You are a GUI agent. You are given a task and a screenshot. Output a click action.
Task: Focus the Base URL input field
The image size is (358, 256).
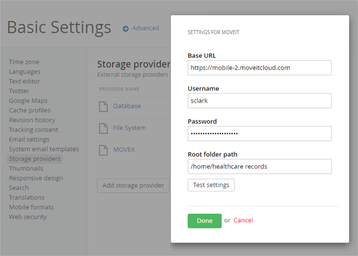[259, 68]
